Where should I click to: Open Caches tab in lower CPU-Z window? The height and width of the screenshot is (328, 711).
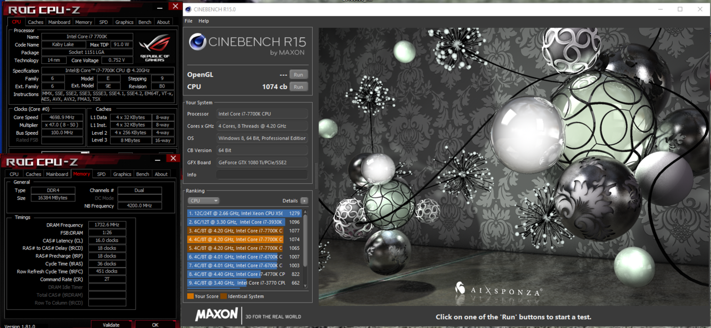point(33,174)
